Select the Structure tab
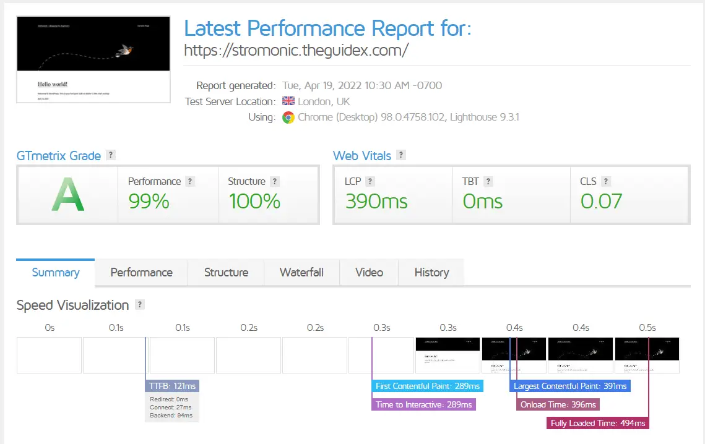705x444 pixels. click(x=225, y=272)
